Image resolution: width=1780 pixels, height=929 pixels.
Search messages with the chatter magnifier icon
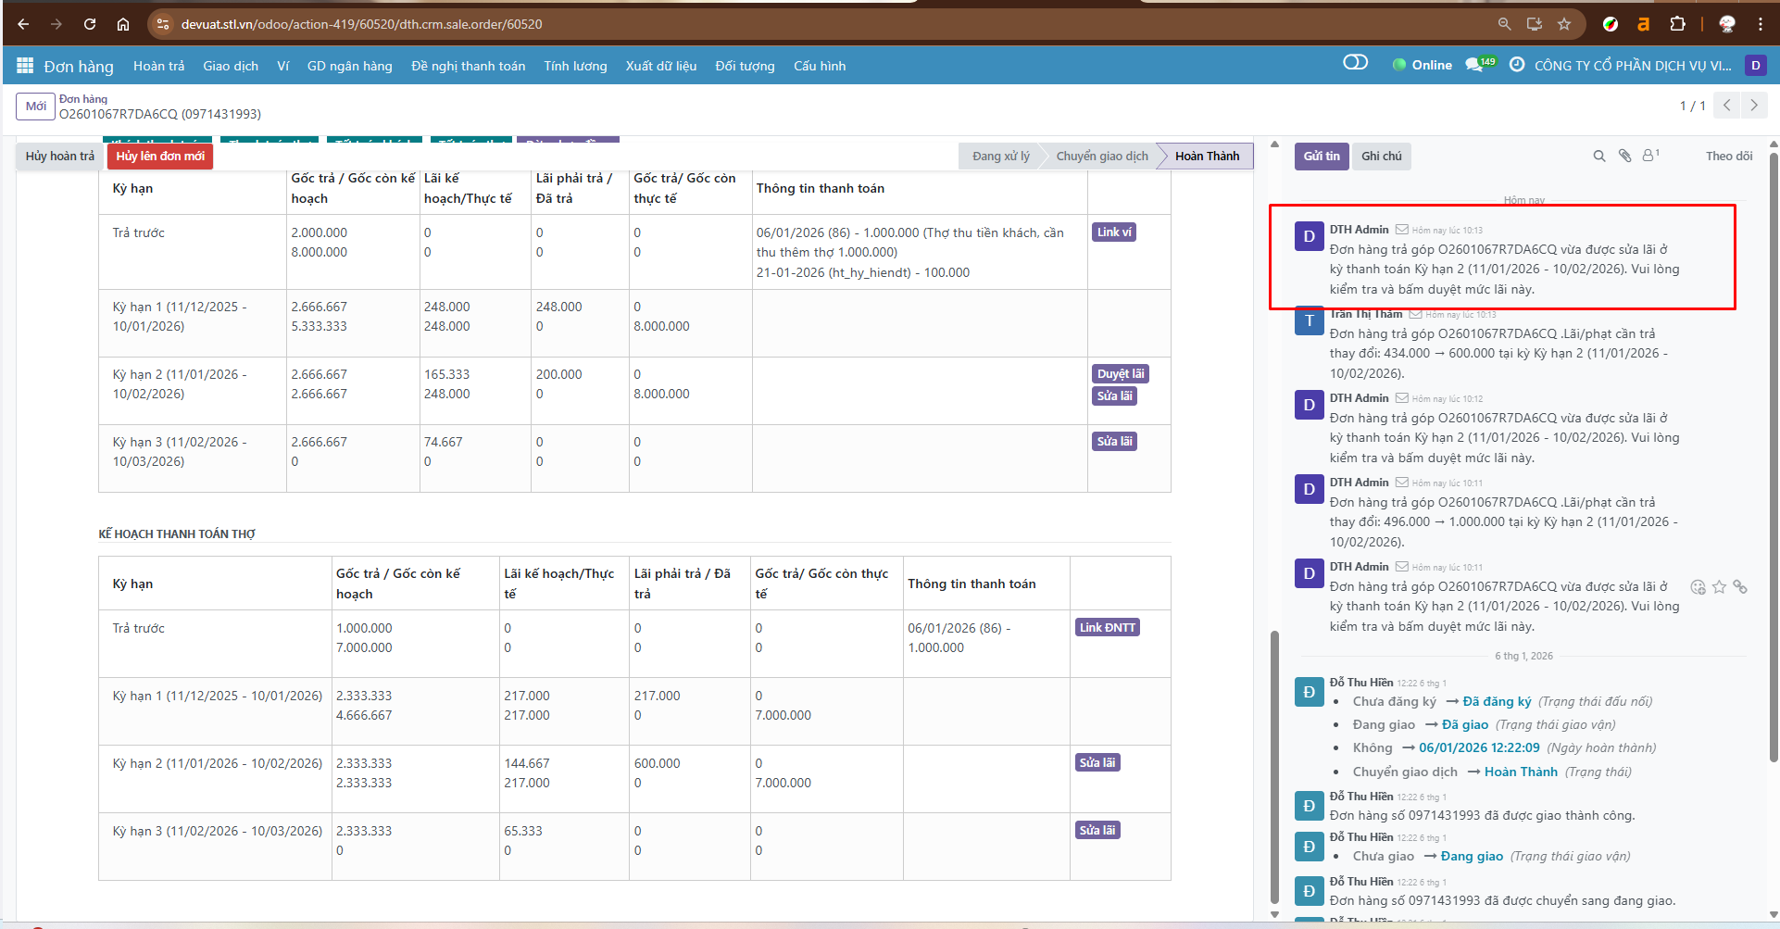pos(1598,157)
